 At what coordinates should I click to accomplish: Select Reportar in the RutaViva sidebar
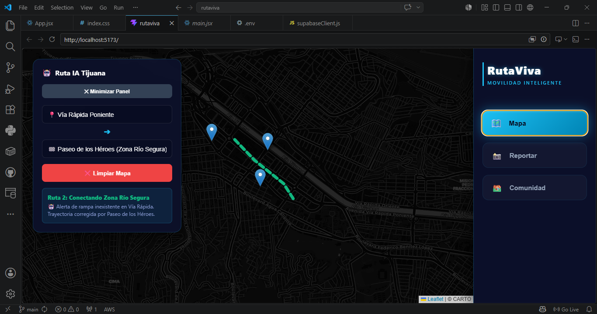535,155
